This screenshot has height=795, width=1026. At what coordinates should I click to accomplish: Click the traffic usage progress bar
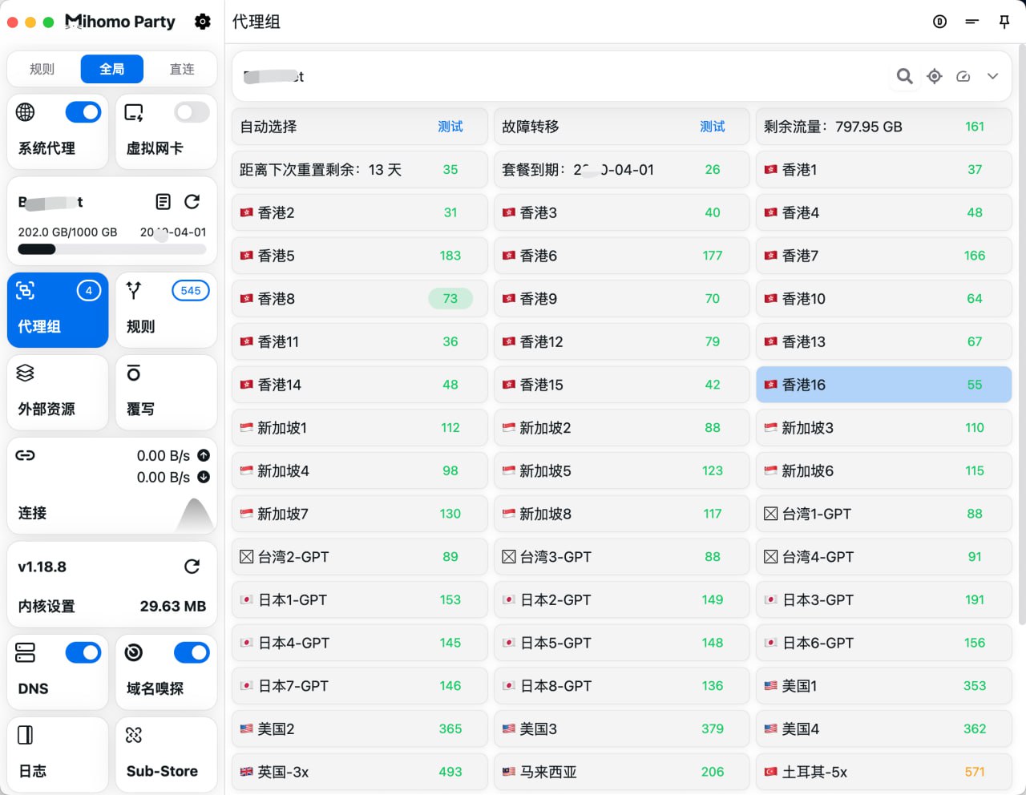pyautogui.click(x=112, y=249)
